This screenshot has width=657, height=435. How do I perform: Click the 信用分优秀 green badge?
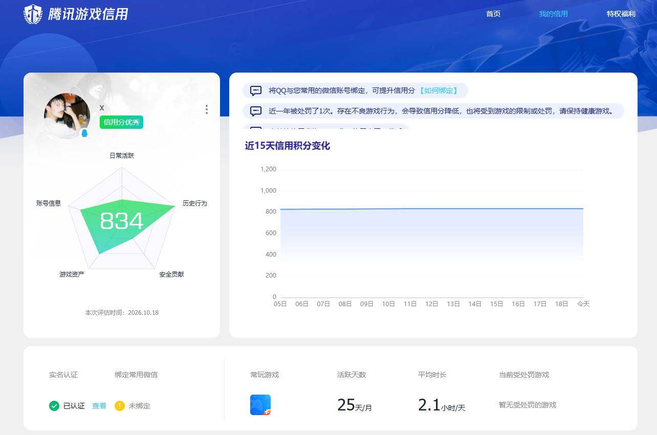(121, 122)
